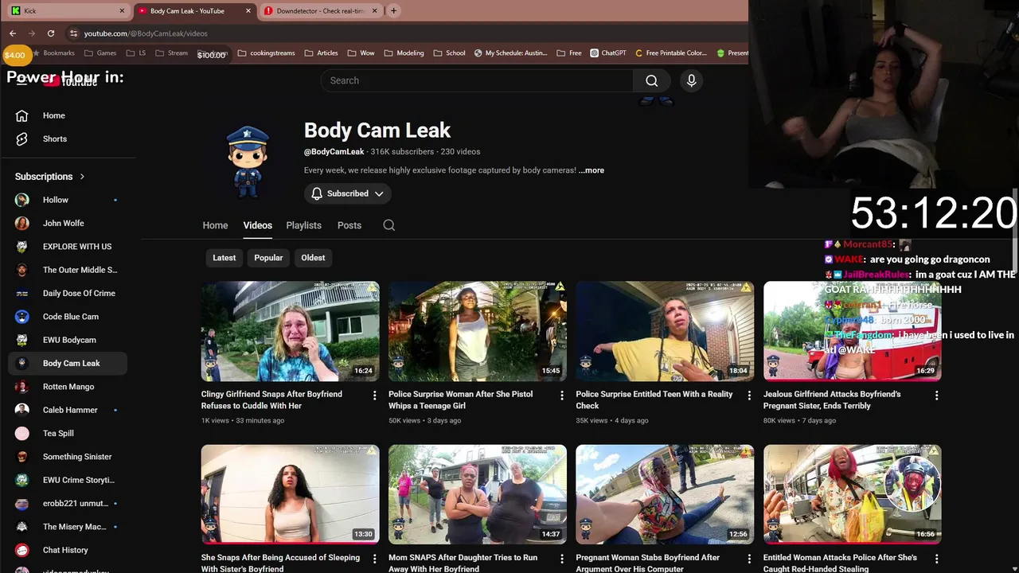Image resolution: width=1019 pixels, height=573 pixels.
Task: Open the cookingstreams bookmarks folder
Action: (266, 53)
